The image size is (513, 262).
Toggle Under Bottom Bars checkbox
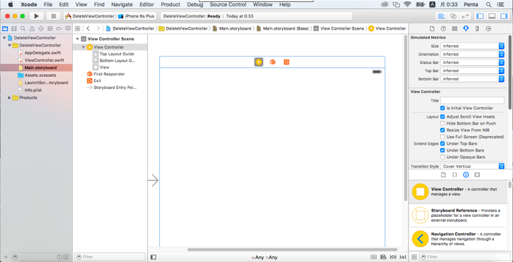(x=442, y=150)
